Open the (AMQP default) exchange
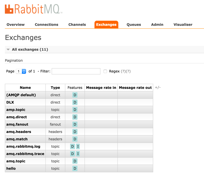 click(x=21, y=95)
